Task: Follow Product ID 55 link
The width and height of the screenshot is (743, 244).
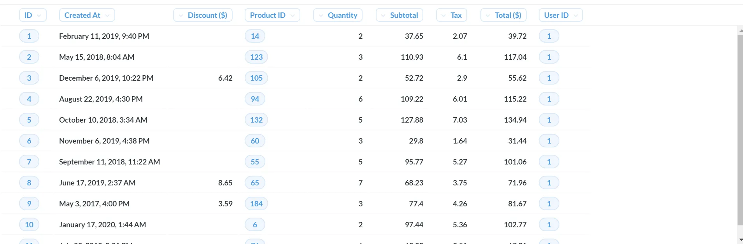Action: tap(255, 162)
